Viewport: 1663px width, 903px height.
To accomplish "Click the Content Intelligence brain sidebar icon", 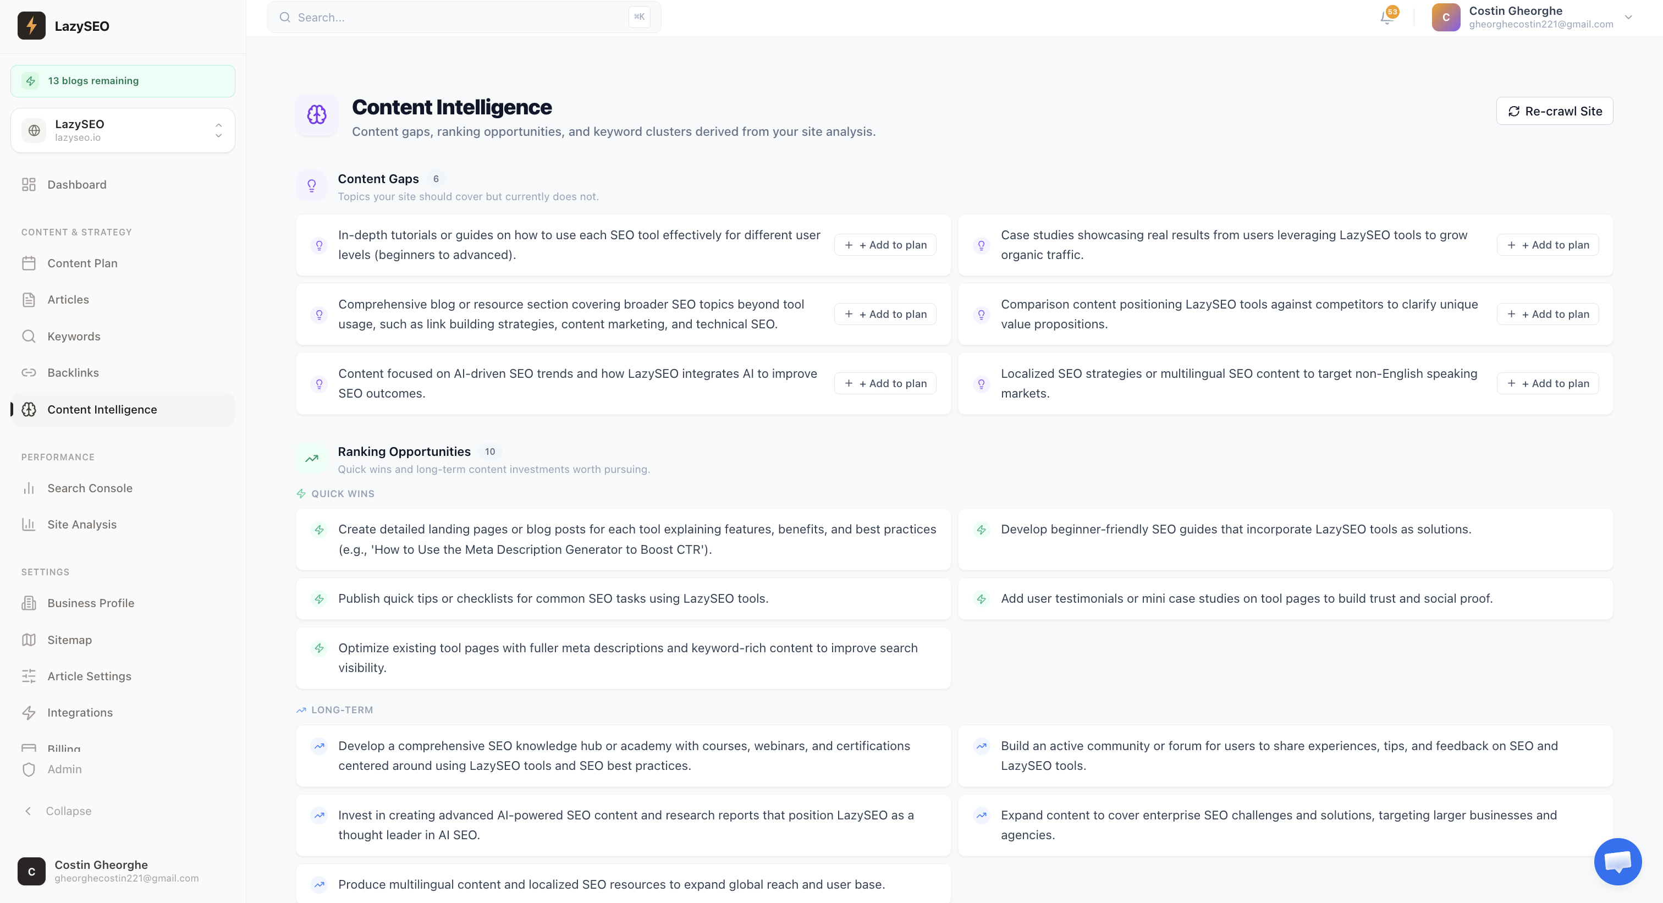I will [29, 409].
